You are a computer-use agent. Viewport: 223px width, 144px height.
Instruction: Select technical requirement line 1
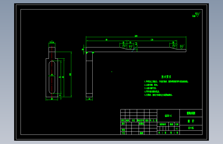pos(166,81)
